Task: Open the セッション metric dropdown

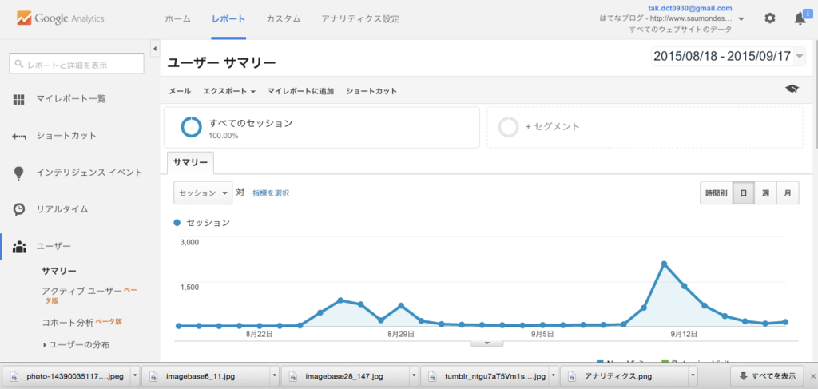Action: click(x=203, y=193)
